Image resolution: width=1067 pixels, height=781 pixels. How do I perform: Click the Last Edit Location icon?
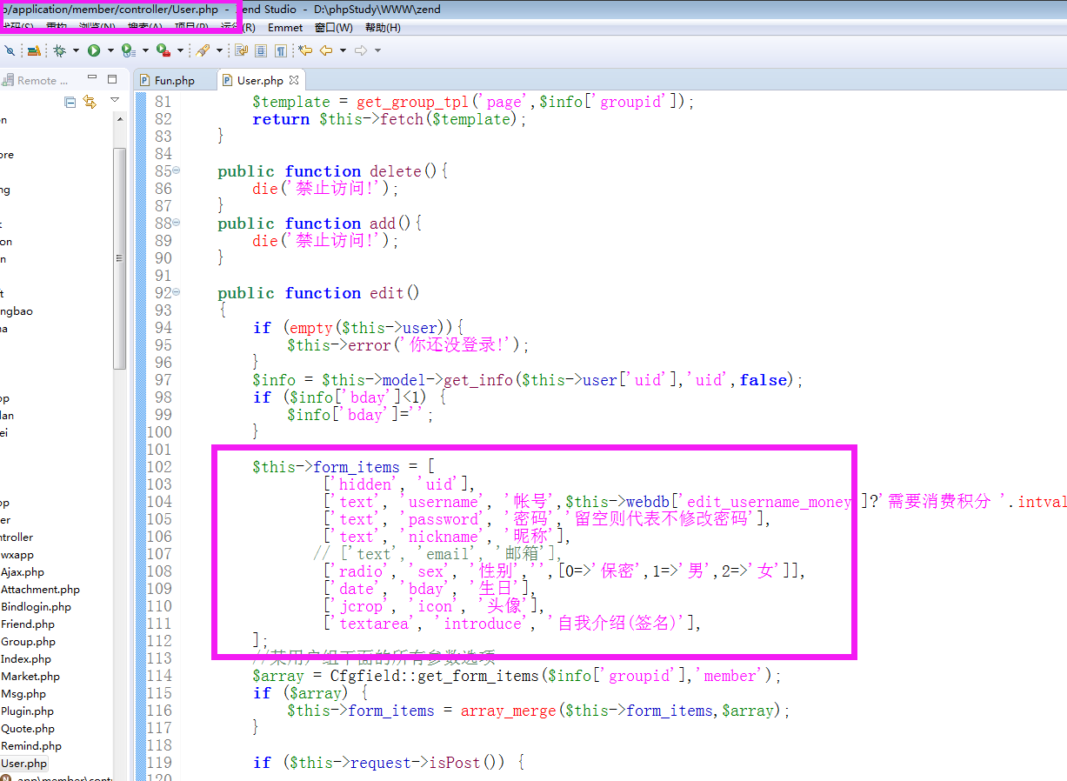(305, 51)
